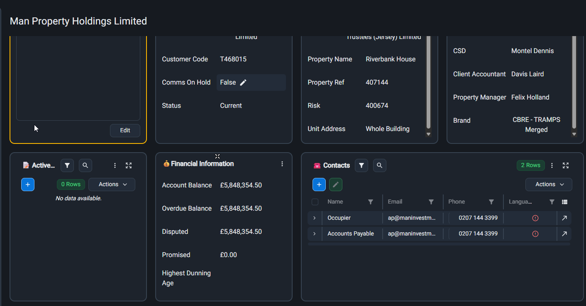The image size is (586, 306).
Task: Click the Financial Information money bag icon
Action: tap(166, 164)
